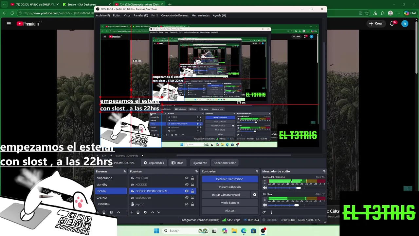The height and width of the screenshot is (236, 419).
Task: Open audio mixer menu dots icon
Action: pyautogui.click(x=271, y=212)
